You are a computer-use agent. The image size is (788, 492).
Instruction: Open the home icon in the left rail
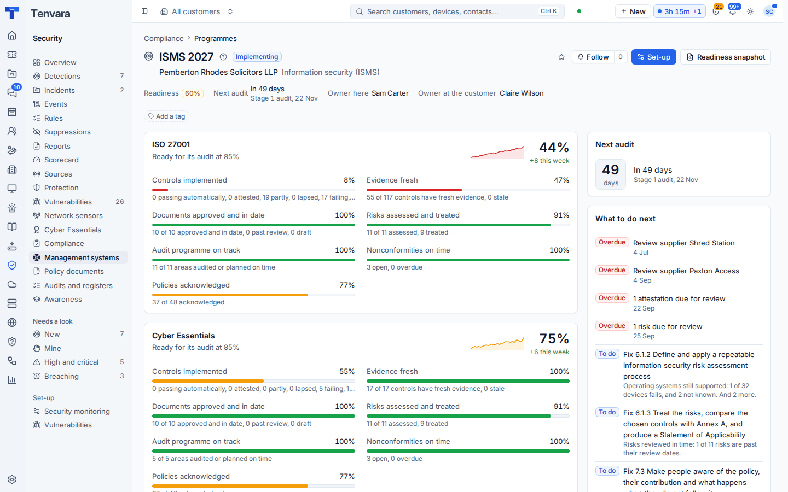click(x=12, y=36)
